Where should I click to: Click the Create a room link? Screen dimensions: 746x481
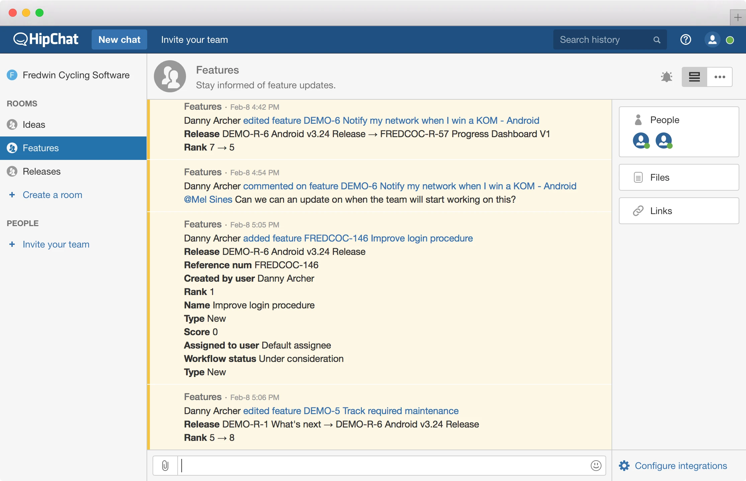click(52, 195)
